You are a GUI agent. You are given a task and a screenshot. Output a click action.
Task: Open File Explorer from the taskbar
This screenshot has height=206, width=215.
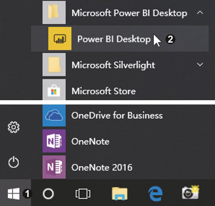[x=119, y=194]
